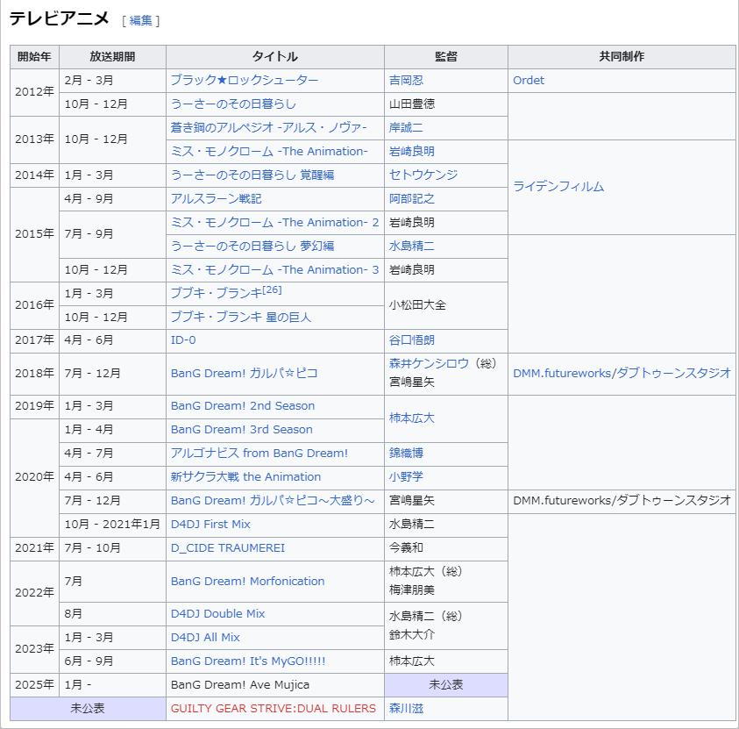Open the ライデンフィルム studio link
Viewport: 739px width, 729px height.
[558, 187]
